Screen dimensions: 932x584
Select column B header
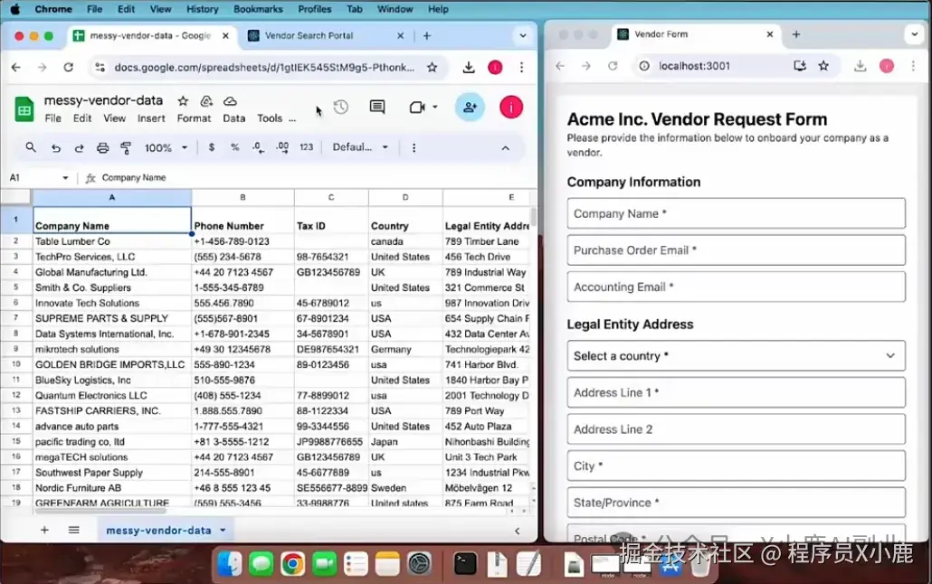point(243,197)
